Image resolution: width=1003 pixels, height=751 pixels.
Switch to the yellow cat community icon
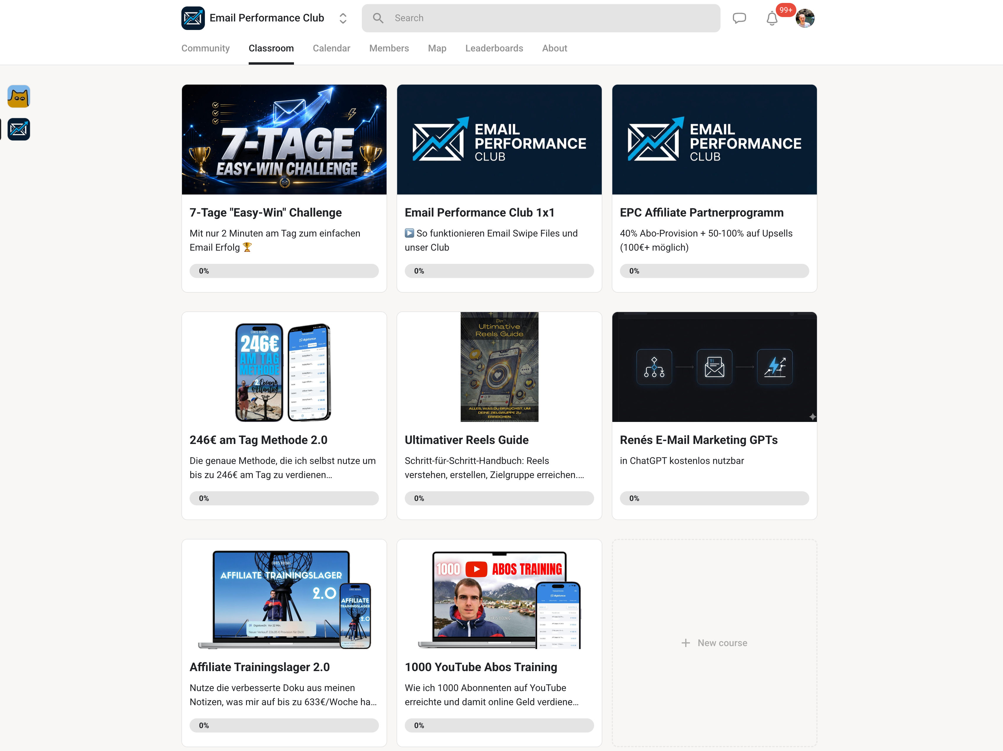point(19,97)
